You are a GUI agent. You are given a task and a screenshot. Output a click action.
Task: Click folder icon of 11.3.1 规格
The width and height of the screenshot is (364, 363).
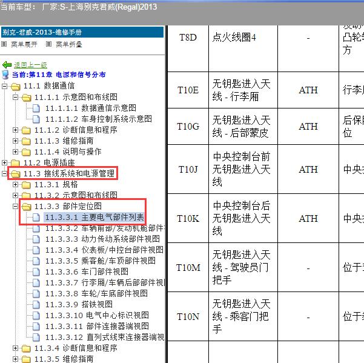(x=26, y=185)
